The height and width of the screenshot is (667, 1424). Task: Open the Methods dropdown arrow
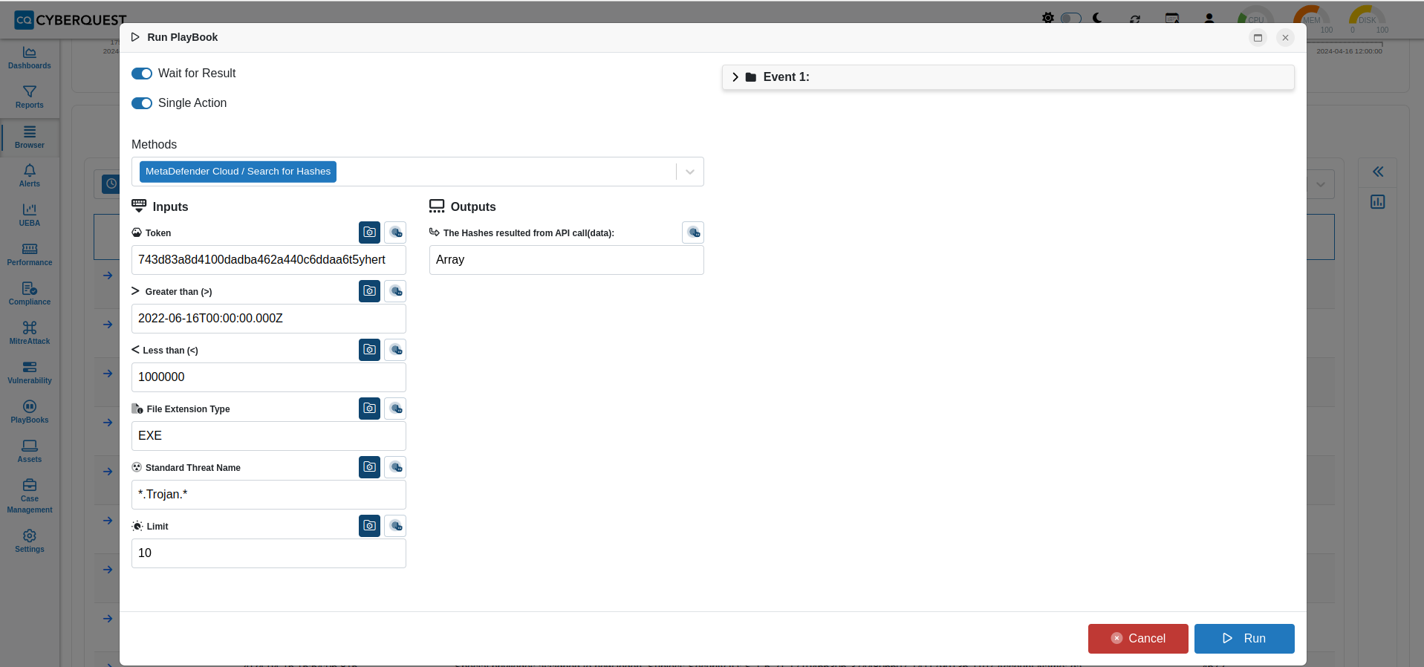[x=690, y=172]
